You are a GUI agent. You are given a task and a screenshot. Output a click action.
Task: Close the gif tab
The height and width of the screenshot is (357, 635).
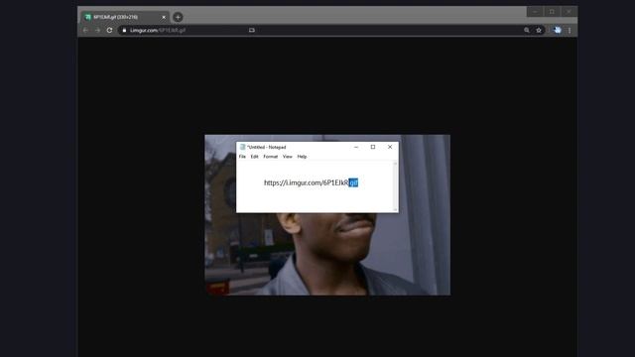[164, 17]
